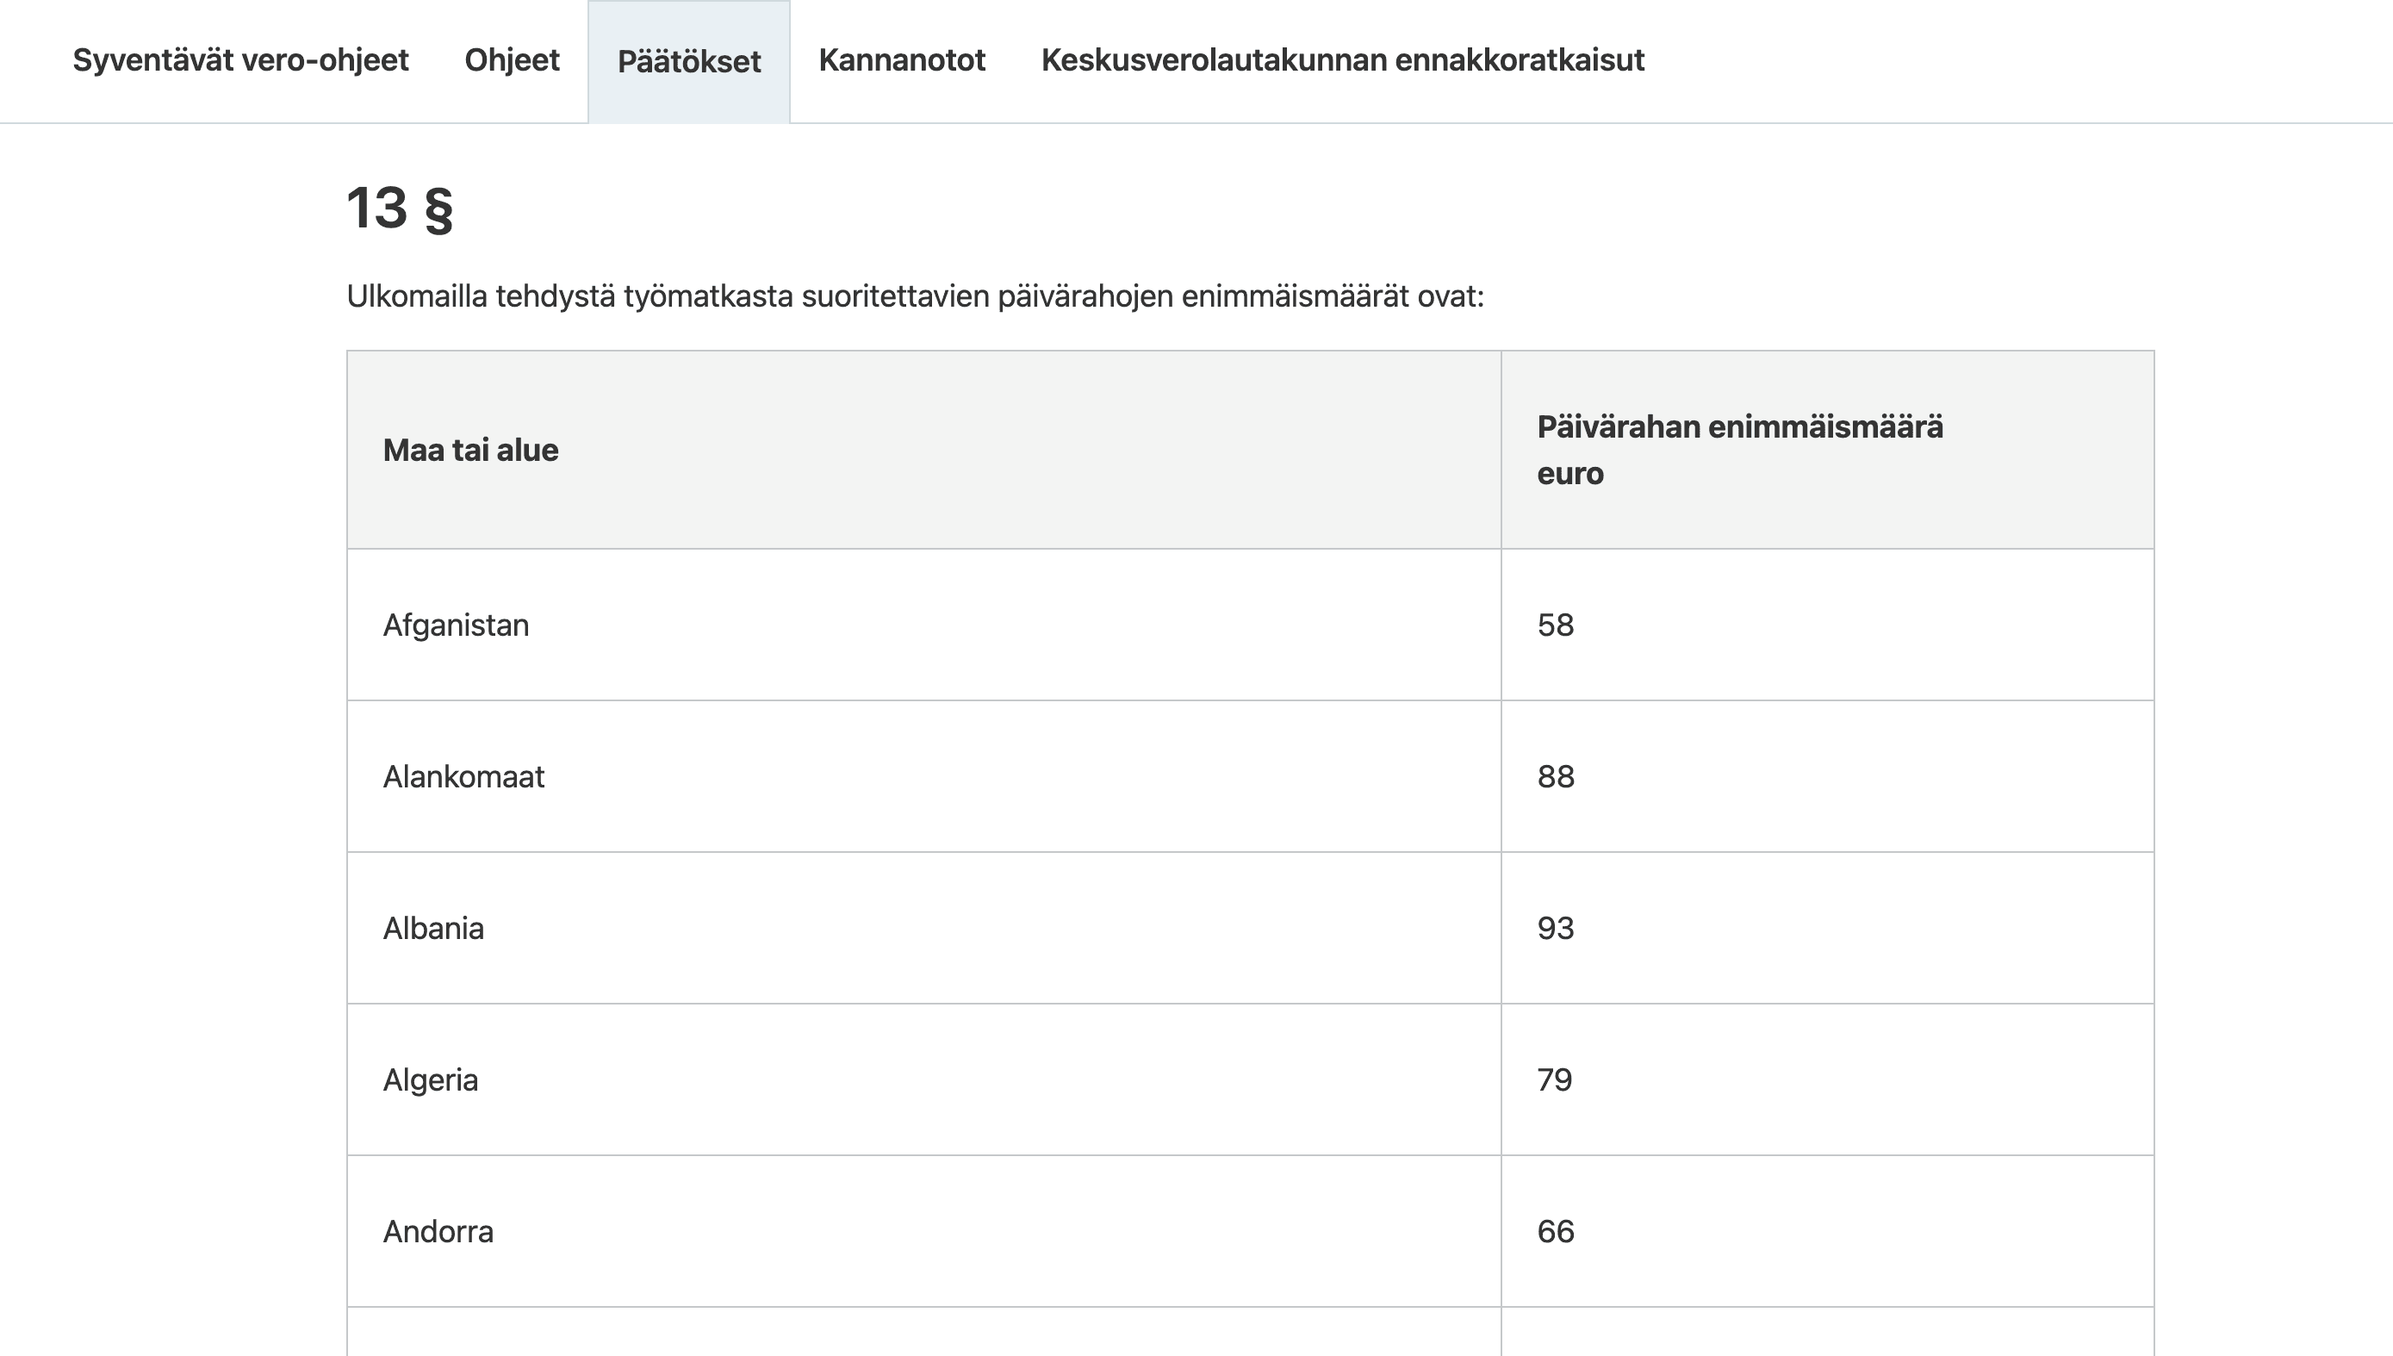The image size is (2393, 1356).
Task: Switch to the Ohjeet tab
Action: (513, 60)
